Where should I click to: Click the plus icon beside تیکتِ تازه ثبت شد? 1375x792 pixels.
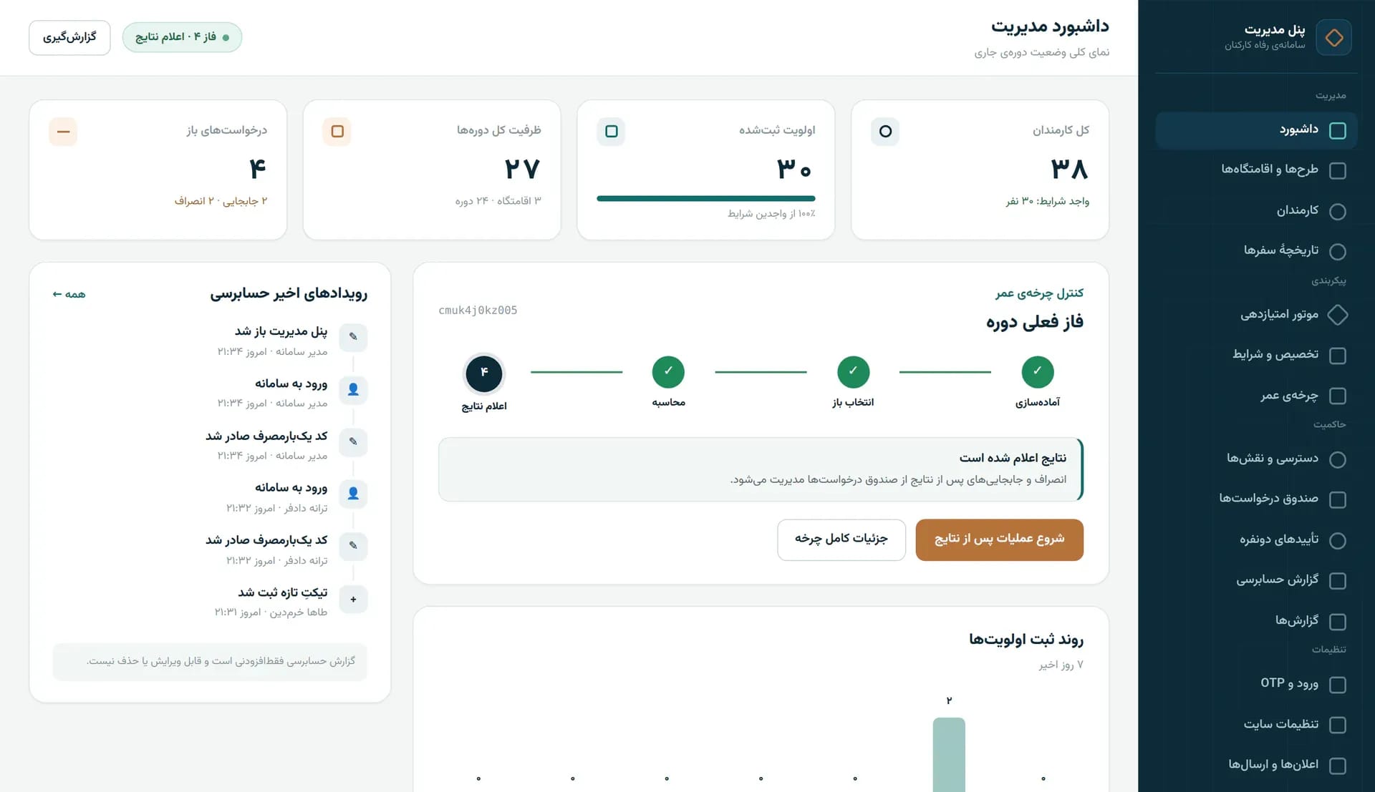[353, 599]
